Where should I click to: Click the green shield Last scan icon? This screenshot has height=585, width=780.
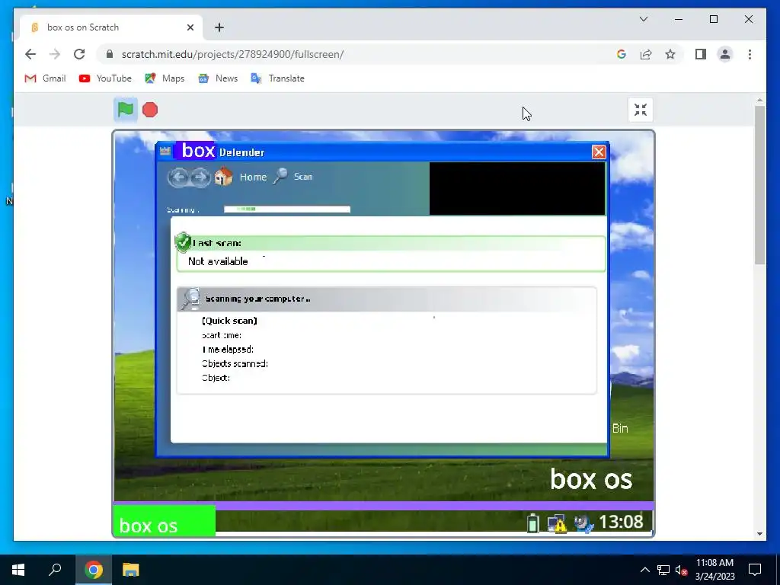click(183, 242)
